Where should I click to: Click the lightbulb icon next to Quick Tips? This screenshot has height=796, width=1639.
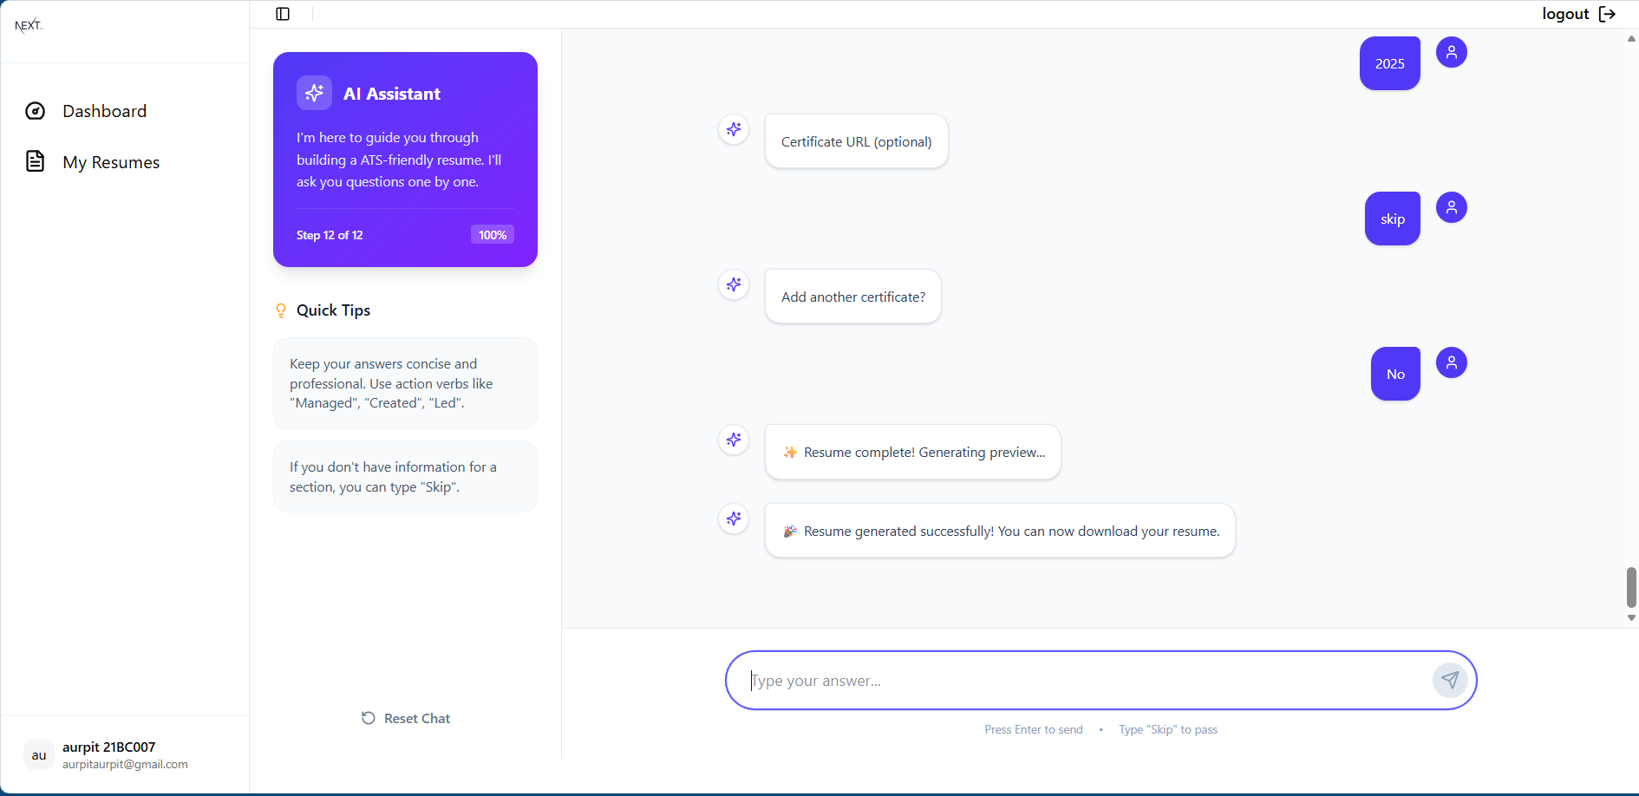281,310
